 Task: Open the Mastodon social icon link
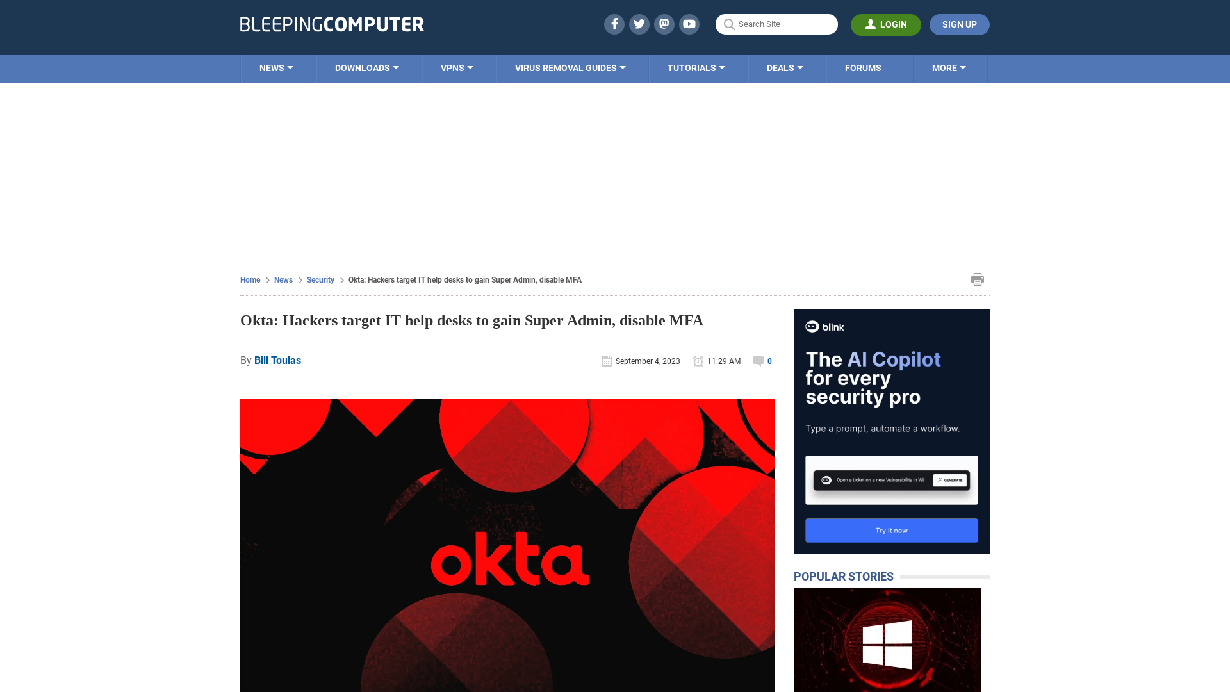[x=664, y=24]
